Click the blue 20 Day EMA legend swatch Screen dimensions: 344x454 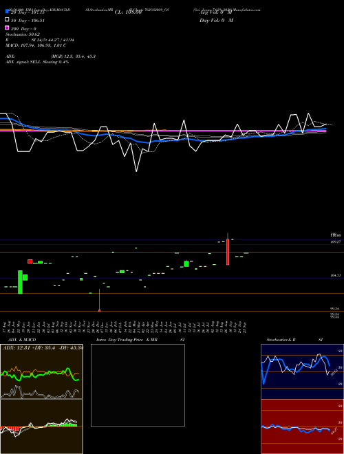click(x=7, y=12)
